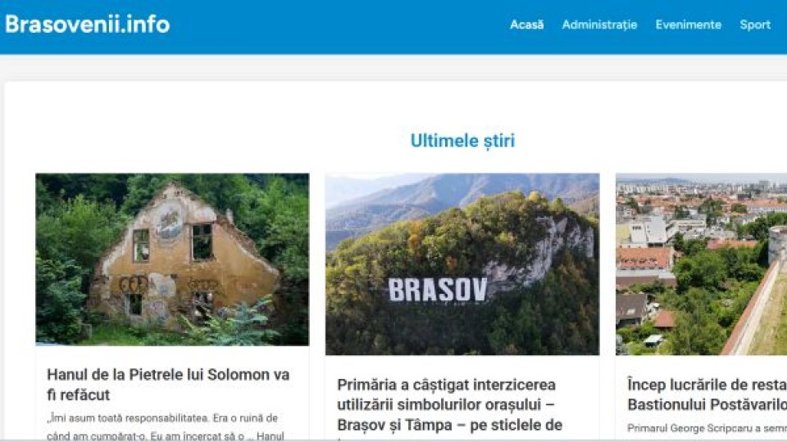787x442 pixels.
Task: Open the Administrație menu item
Action: [599, 25]
